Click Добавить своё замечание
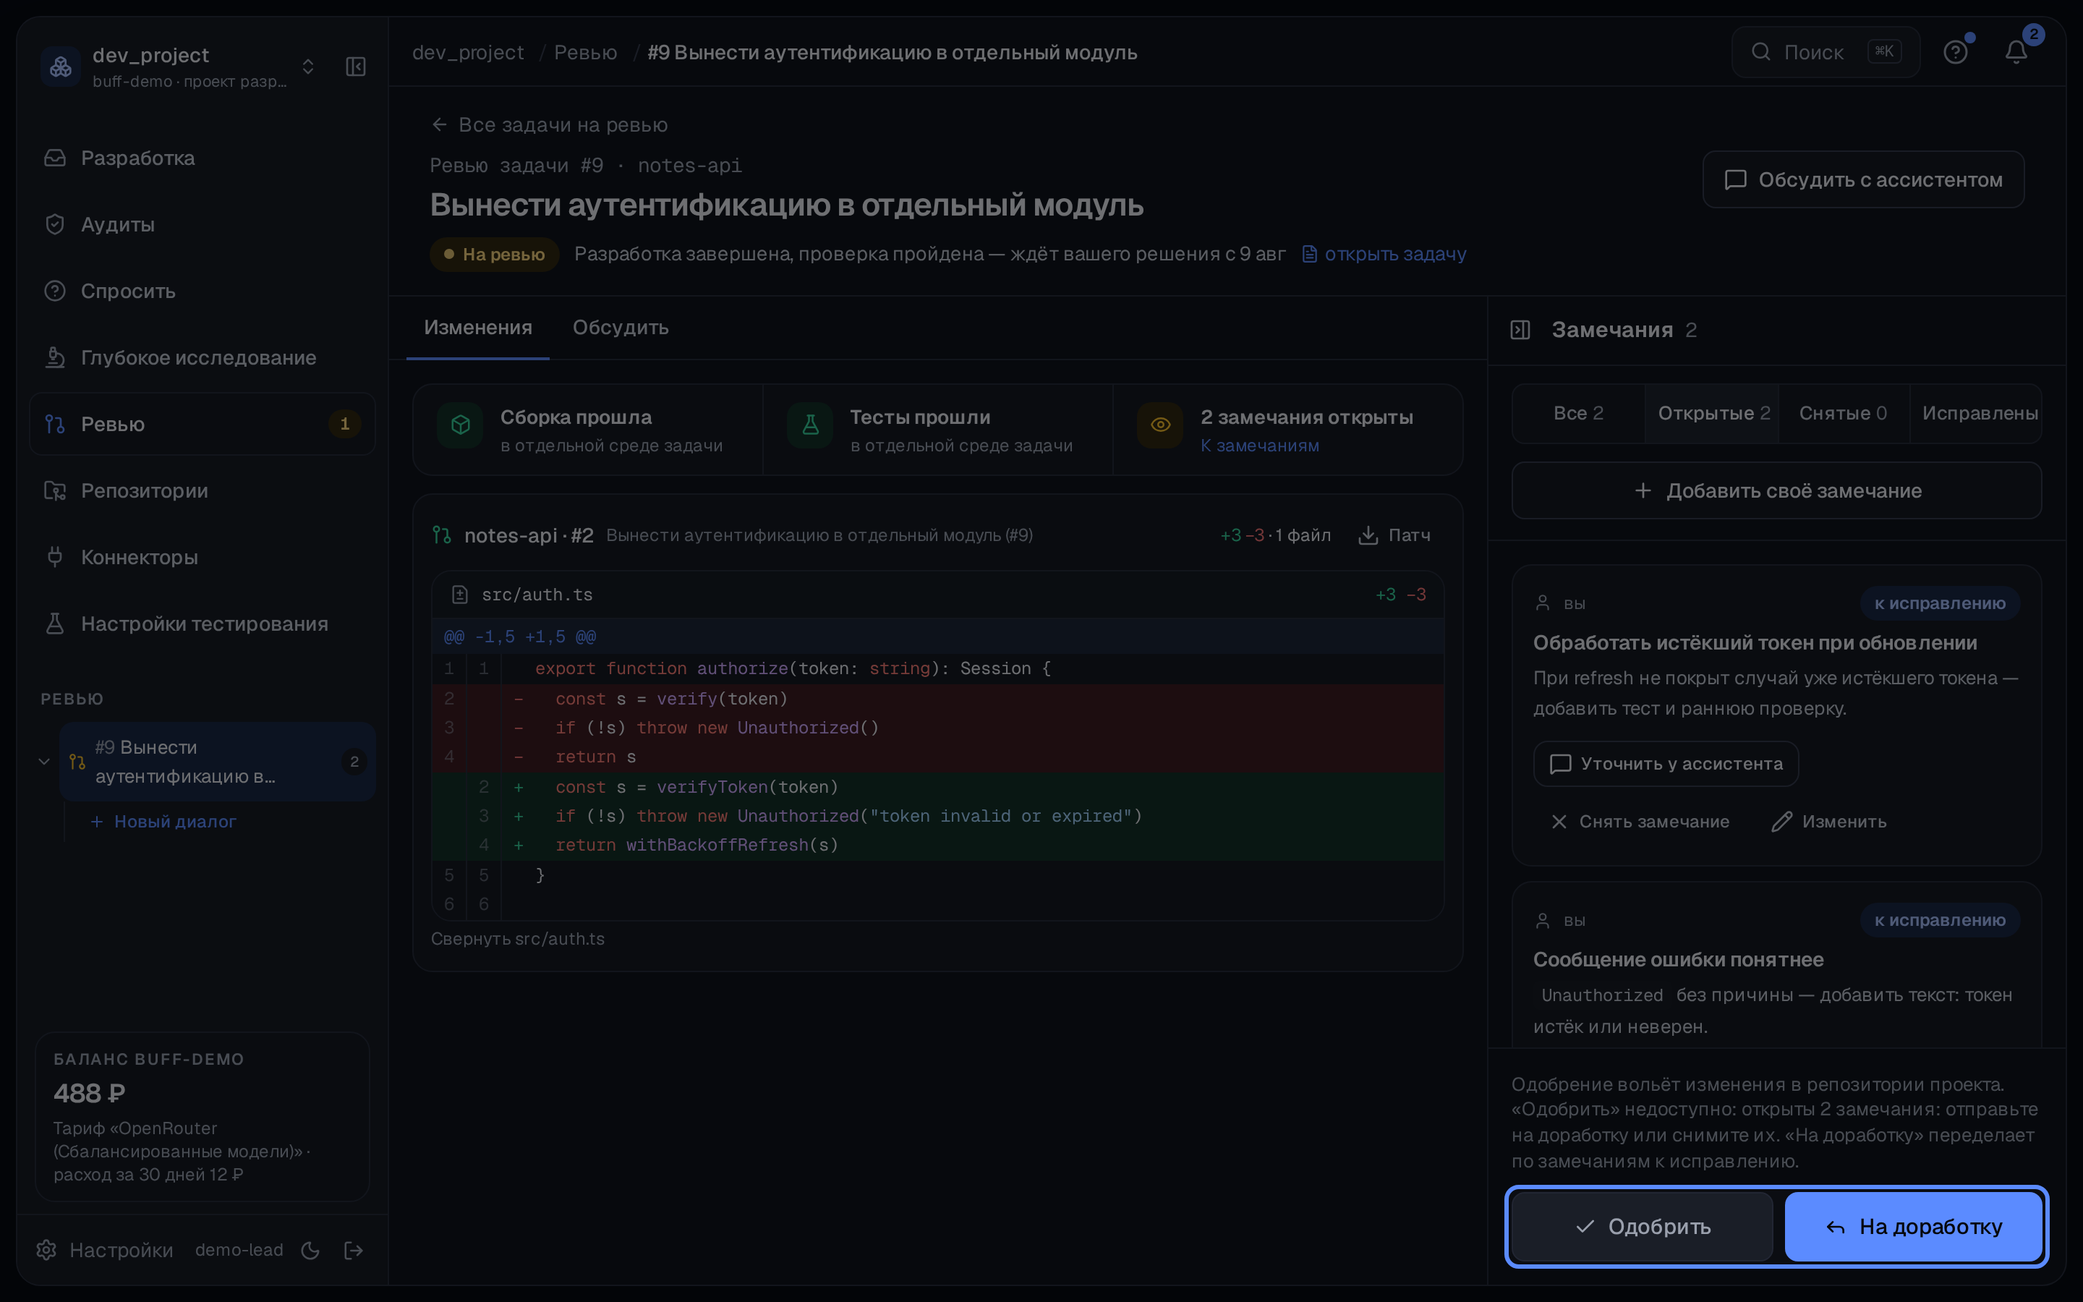 coord(1776,491)
